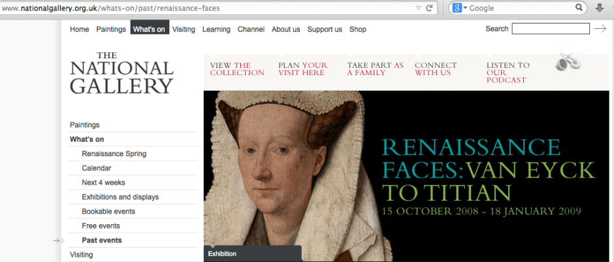Go to Visiting in the top navigation
614x262 pixels.
point(184,29)
